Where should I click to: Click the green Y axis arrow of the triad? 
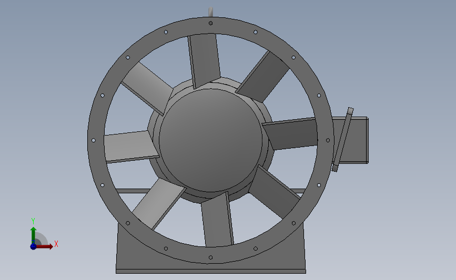click(x=33, y=235)
